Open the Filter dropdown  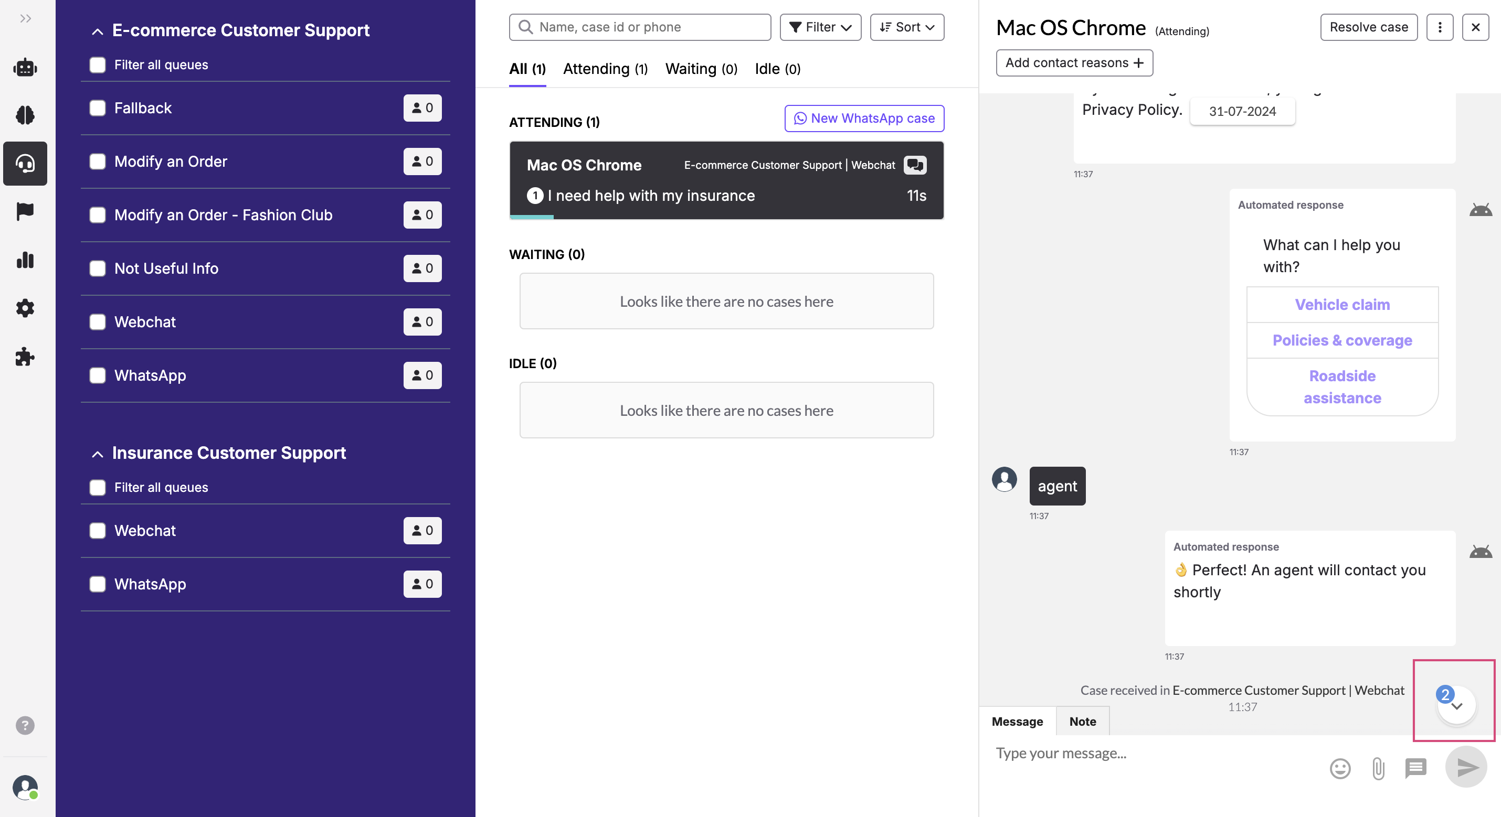pyautogui.click(x=820, y=27)
